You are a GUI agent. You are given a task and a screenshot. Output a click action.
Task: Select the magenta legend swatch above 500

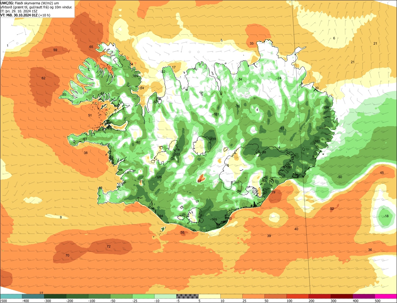click(386, 296)
